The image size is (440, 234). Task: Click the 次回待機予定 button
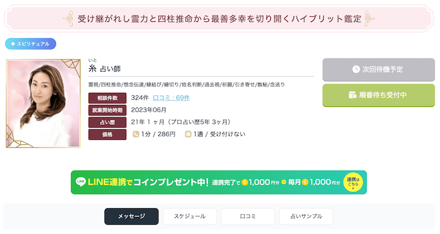point(378,70)
